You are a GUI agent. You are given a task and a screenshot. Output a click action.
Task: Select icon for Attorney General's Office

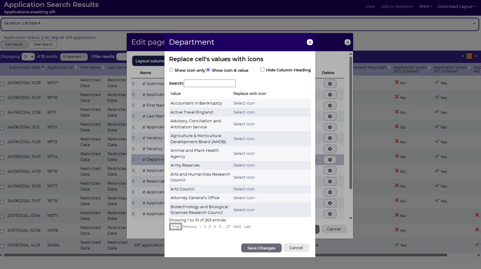tap(244, 198)
